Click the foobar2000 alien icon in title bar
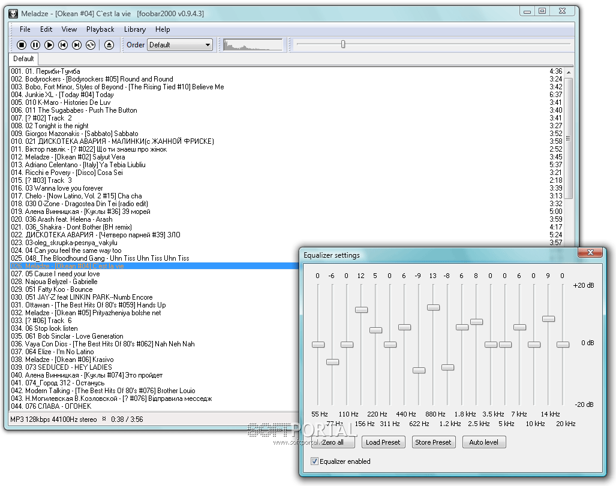Image resolution: width=616 pixels, height=486 pixels. [13, 14]
